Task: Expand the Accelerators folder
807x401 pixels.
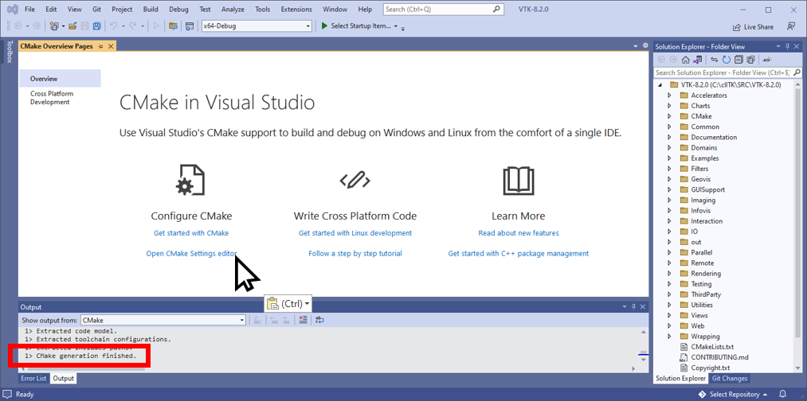Action: [669, 95]
